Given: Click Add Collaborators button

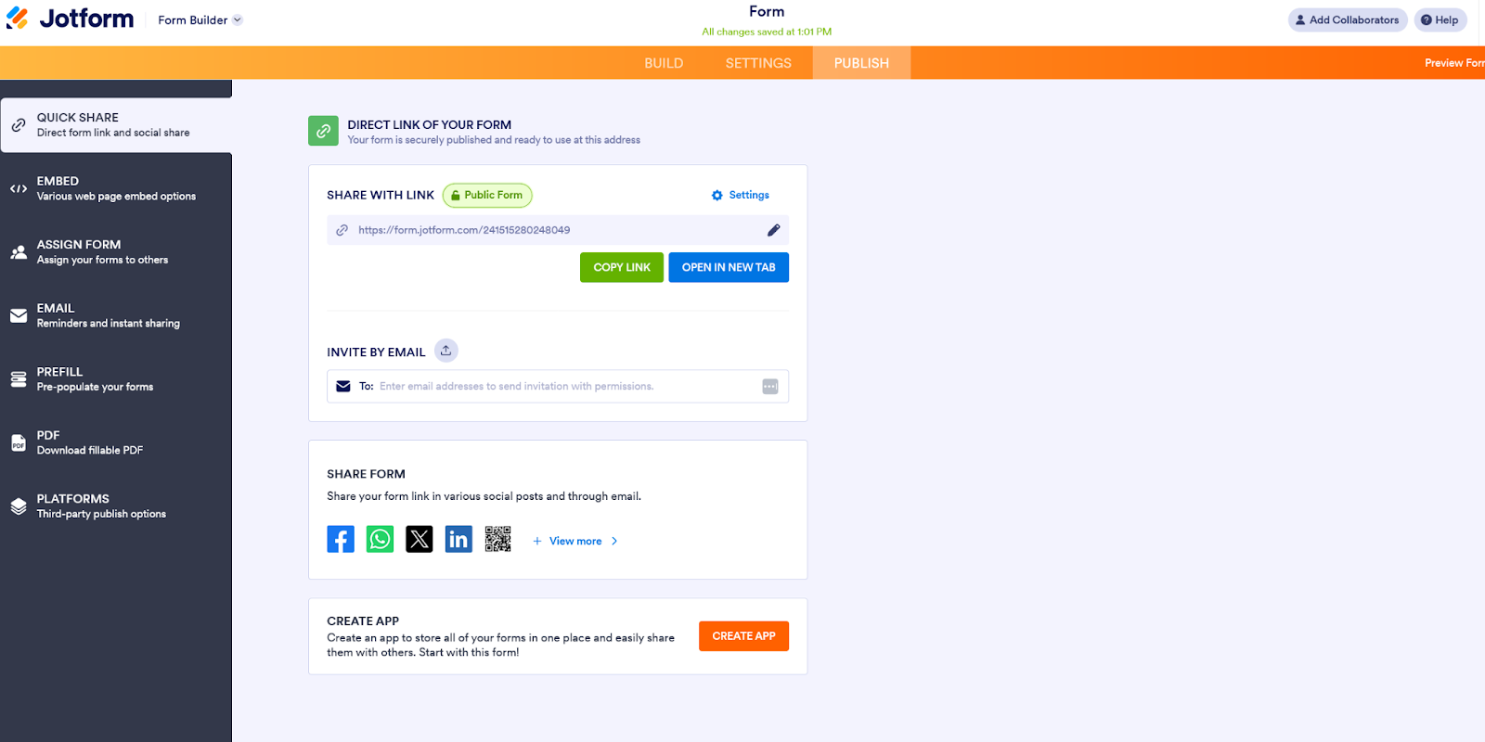Looking at the screenshot, I should tap(1347, 19).
